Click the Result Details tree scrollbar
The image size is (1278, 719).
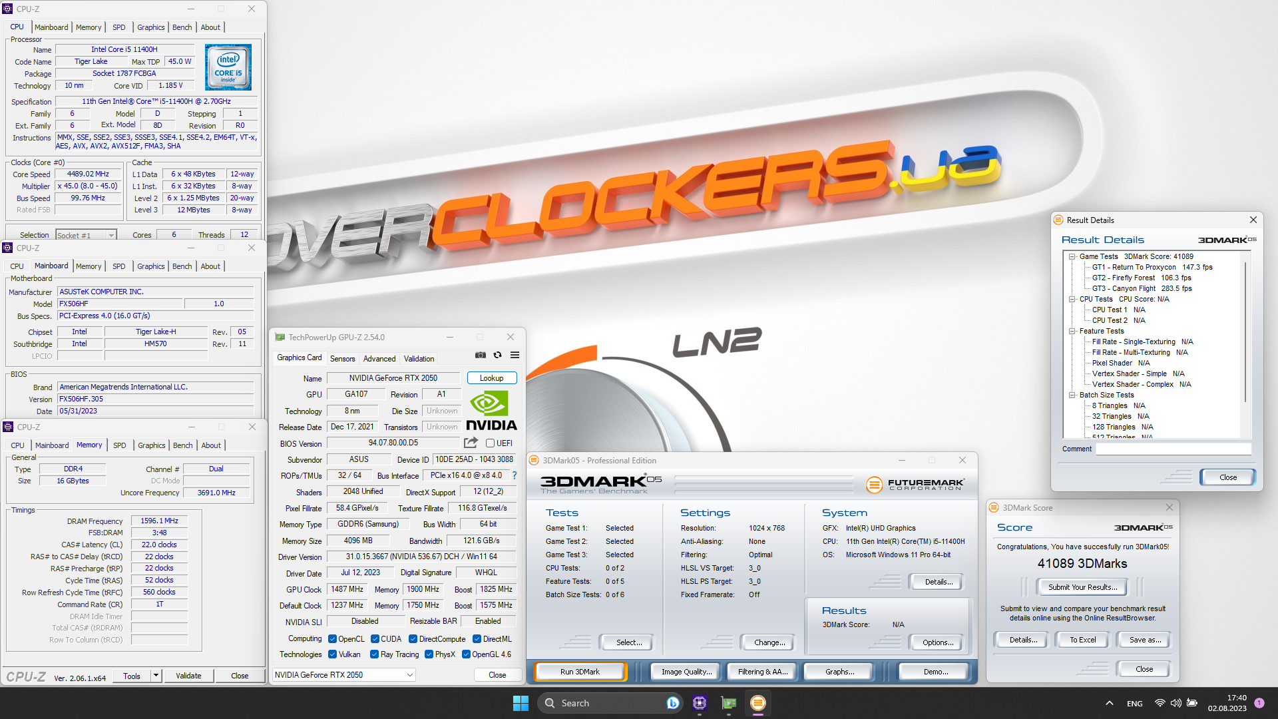pyautogui.click(x=1245, y=333)
